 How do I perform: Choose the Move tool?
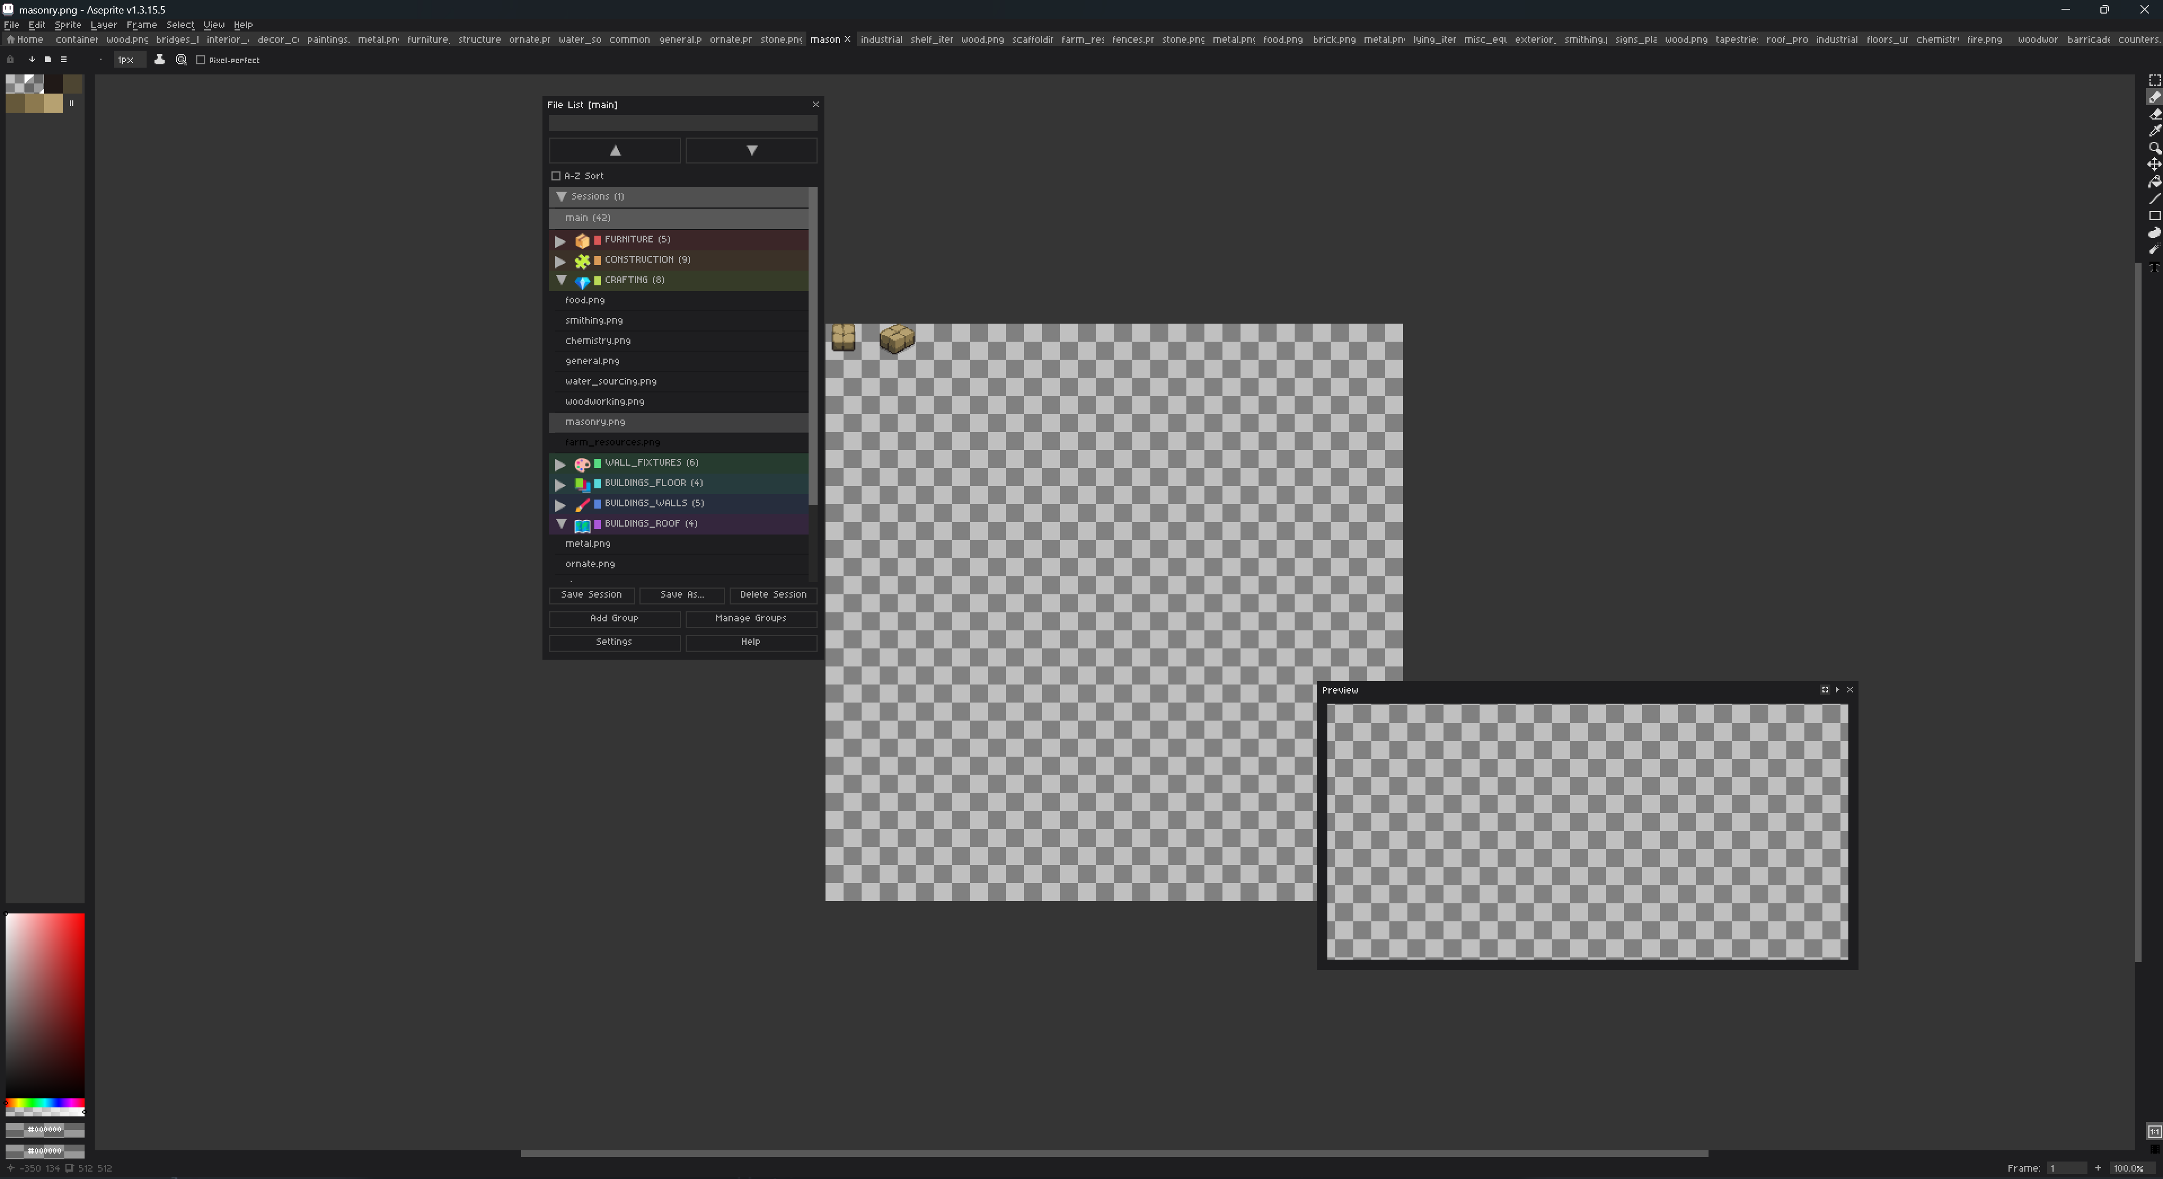pyautogui.click(x=2154, y=165)
